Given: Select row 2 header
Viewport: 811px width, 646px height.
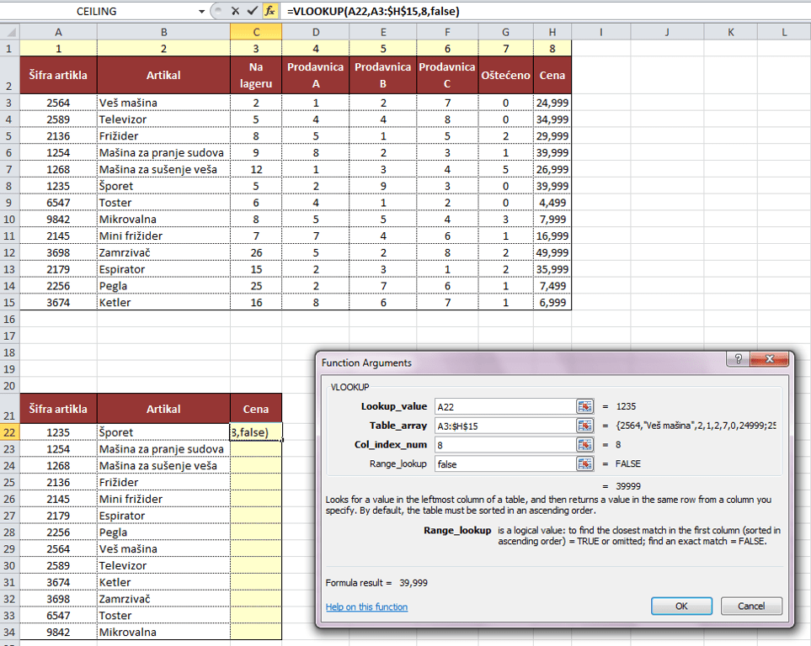Looking at the screenshot, I should 10,76.
